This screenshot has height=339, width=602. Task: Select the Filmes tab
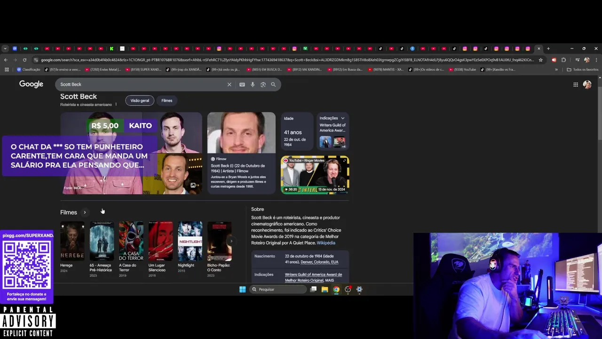(166, 100)
